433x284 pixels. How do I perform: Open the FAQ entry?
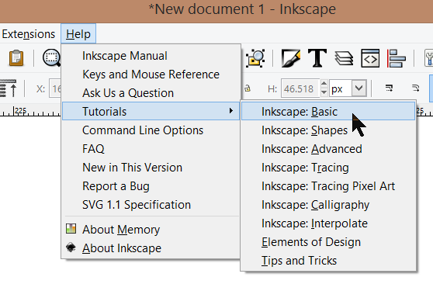[x=151, y=149]
